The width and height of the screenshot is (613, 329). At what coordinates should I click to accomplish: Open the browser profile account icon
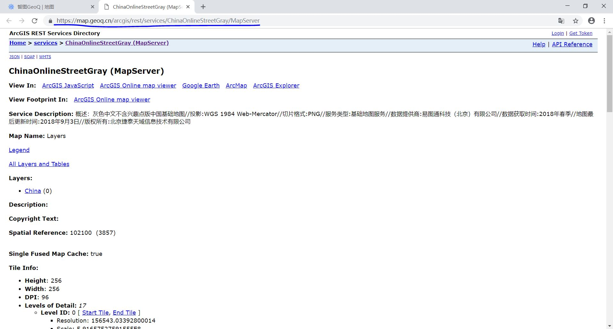tap(591, 20)
